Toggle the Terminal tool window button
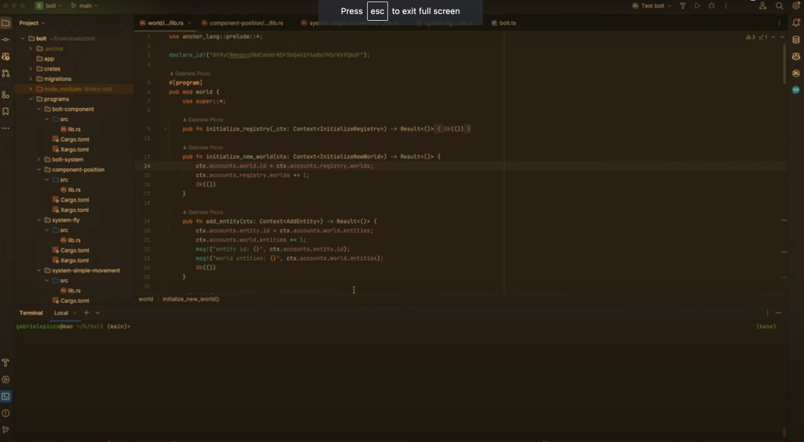The width and height of the screenshot is (804, 442). tap(6, 396)
